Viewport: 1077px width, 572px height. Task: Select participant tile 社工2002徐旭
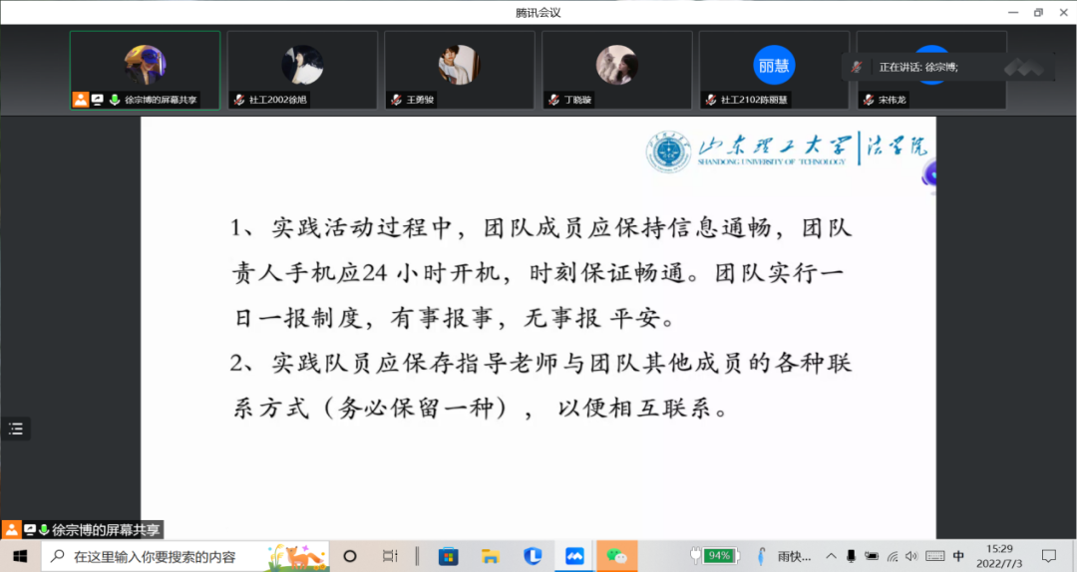[302, 70]
